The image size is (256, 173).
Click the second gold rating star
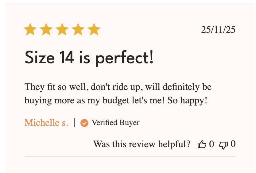[x=46, y=30]
